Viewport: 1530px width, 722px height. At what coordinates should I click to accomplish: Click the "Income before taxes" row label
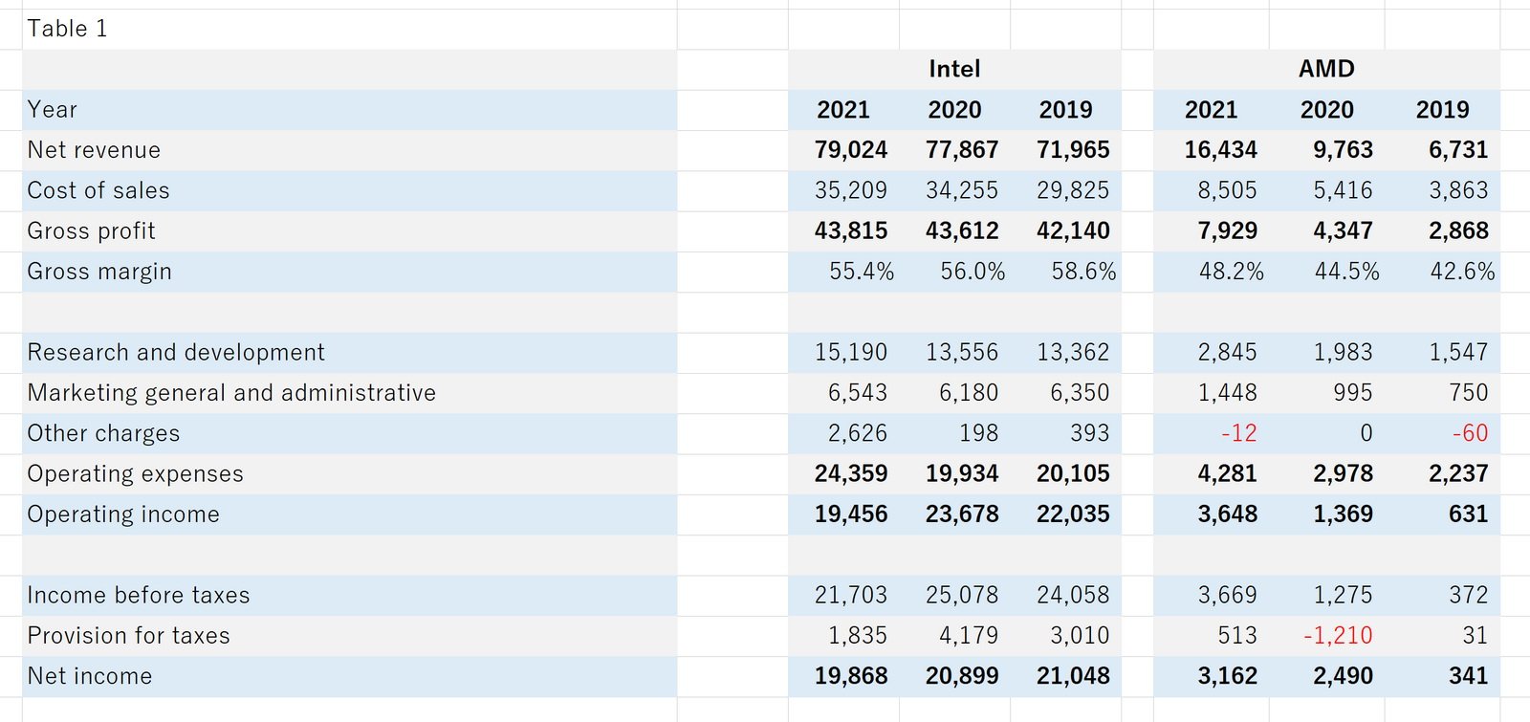139,596
